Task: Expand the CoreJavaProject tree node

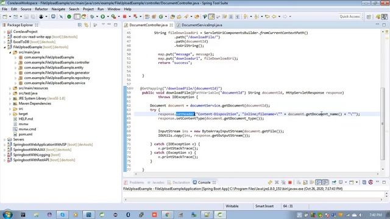Action: pyautogui.click(x=4, y=32)
